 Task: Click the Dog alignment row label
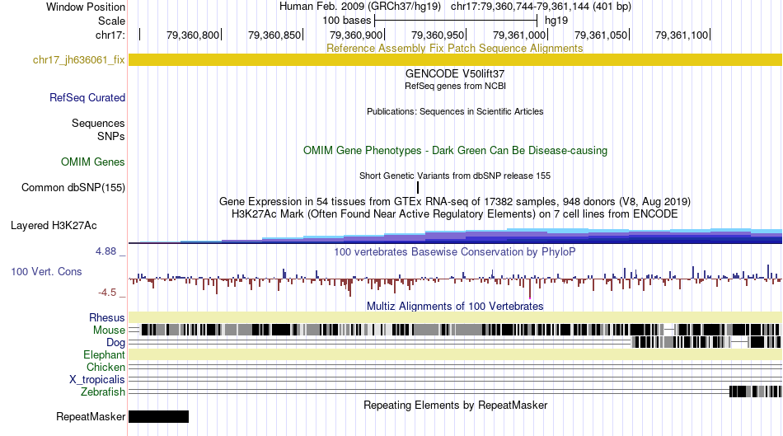(x=115, y=343)
